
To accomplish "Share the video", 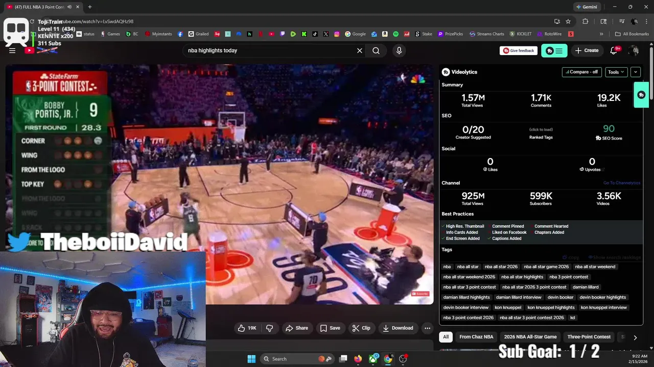I will coord(297,328).
